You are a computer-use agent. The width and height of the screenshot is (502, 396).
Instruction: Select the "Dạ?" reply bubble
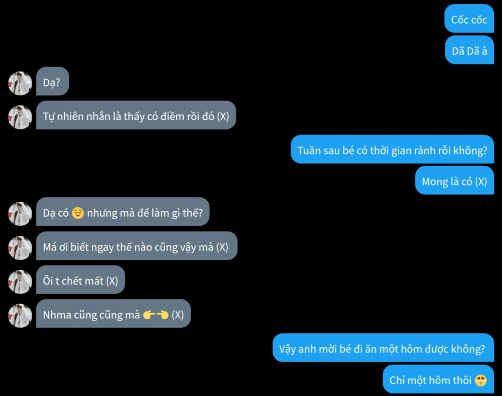(52, 81)
